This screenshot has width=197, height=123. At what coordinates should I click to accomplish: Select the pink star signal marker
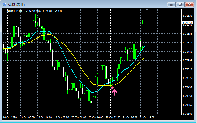pyautogui.click(x=112, y=88)
